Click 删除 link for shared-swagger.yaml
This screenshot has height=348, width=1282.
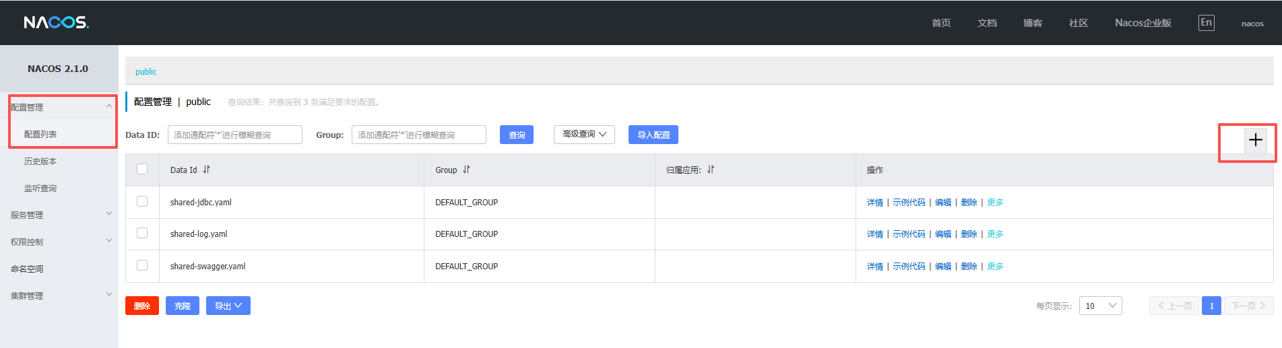[969, 267]
